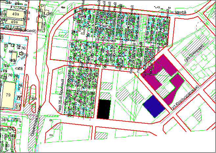The width and height of the screenshot is (216, 153).
Task: Click the solid black filled parcel
Action: [x=105, y=109]
